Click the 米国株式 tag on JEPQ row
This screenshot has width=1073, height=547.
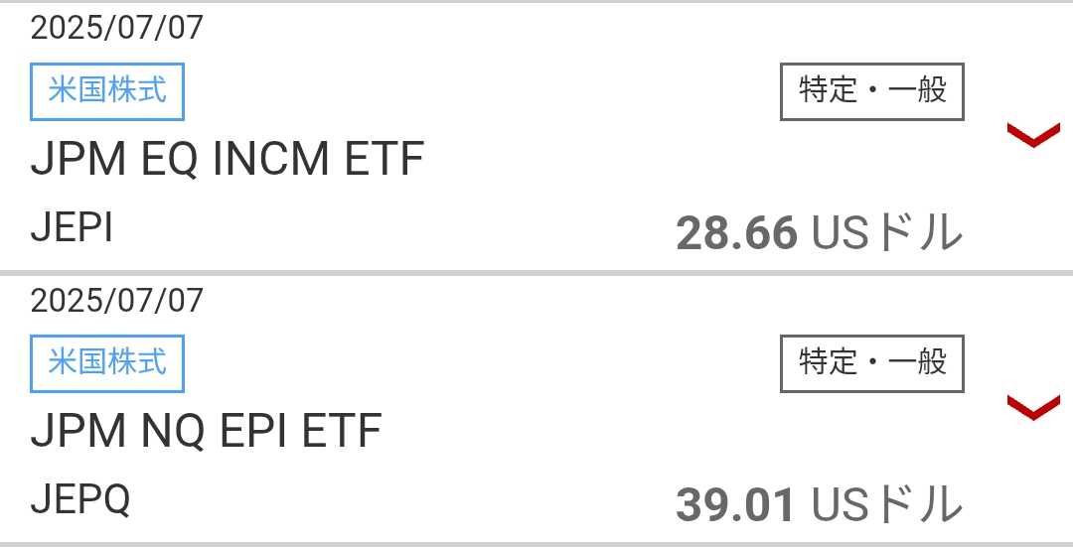point(107,363)
